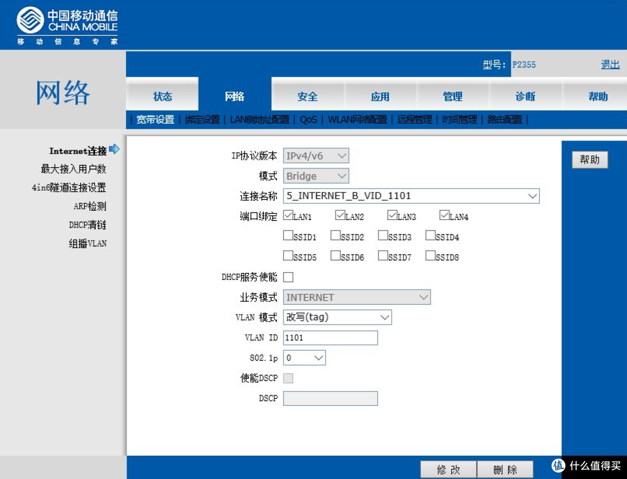Switch to the 诊断 tab
The width and height of the screenshot is (627, 479).
pos(525,96)
